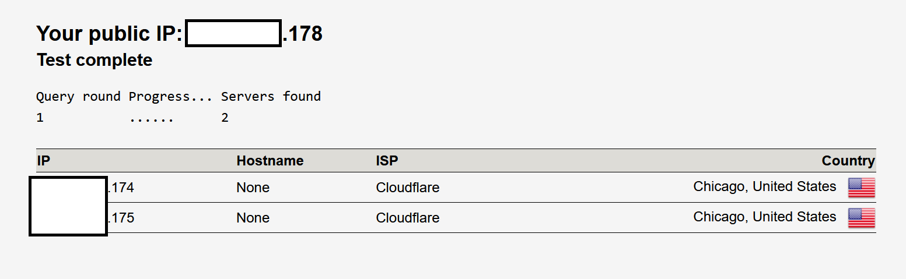
Task: Click Chicago, United States in the .175 row
Action: [764, 217]
